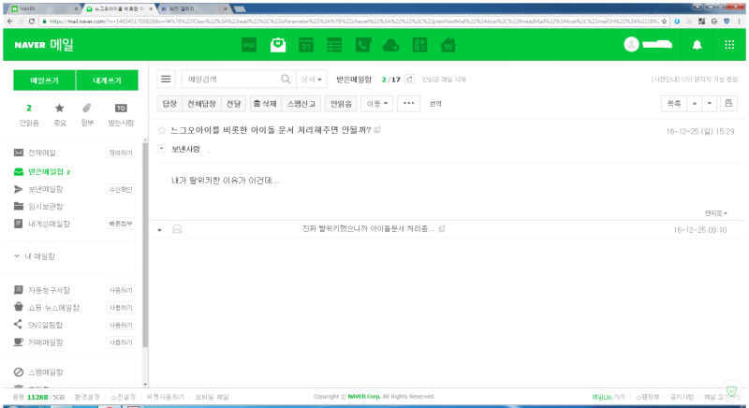The height and width of the screenshot is (408, 749).
Task: Click the user profile avatar icon
Action: point(631,44)
